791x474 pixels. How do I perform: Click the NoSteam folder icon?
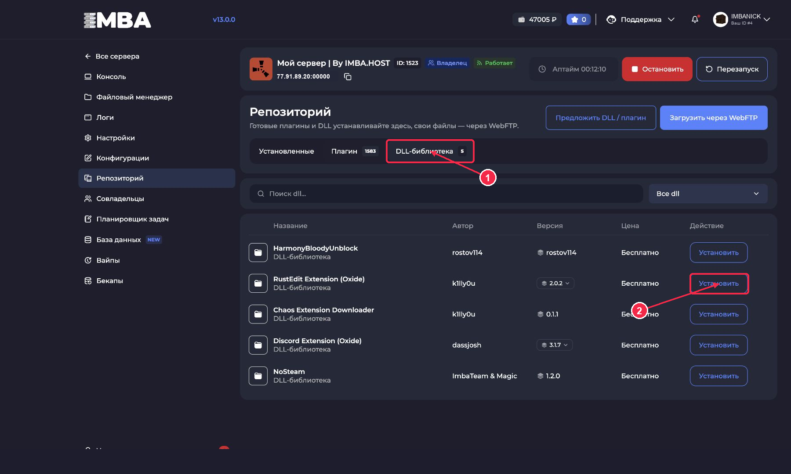pos(258,376)
